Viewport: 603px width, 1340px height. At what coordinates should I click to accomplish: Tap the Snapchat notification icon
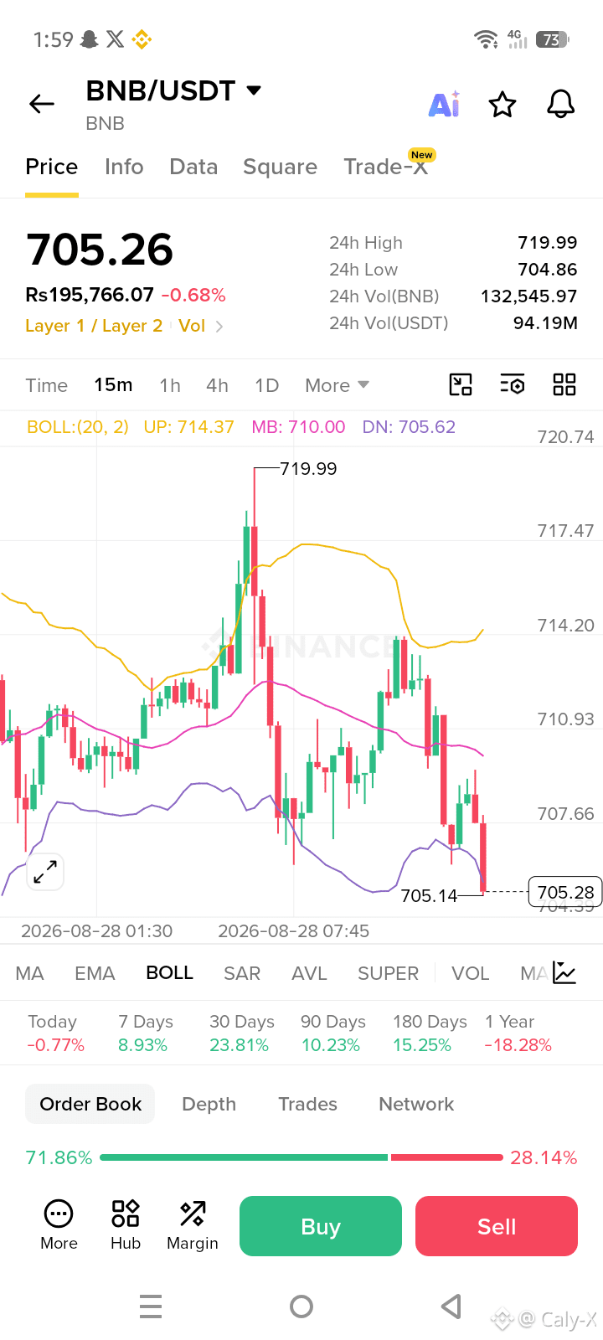[90, 39]
